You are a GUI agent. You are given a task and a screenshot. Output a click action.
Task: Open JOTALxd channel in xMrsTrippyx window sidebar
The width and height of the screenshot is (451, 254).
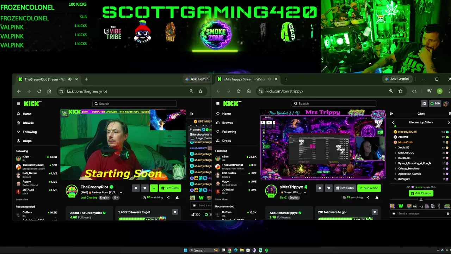tap(236, 191)
